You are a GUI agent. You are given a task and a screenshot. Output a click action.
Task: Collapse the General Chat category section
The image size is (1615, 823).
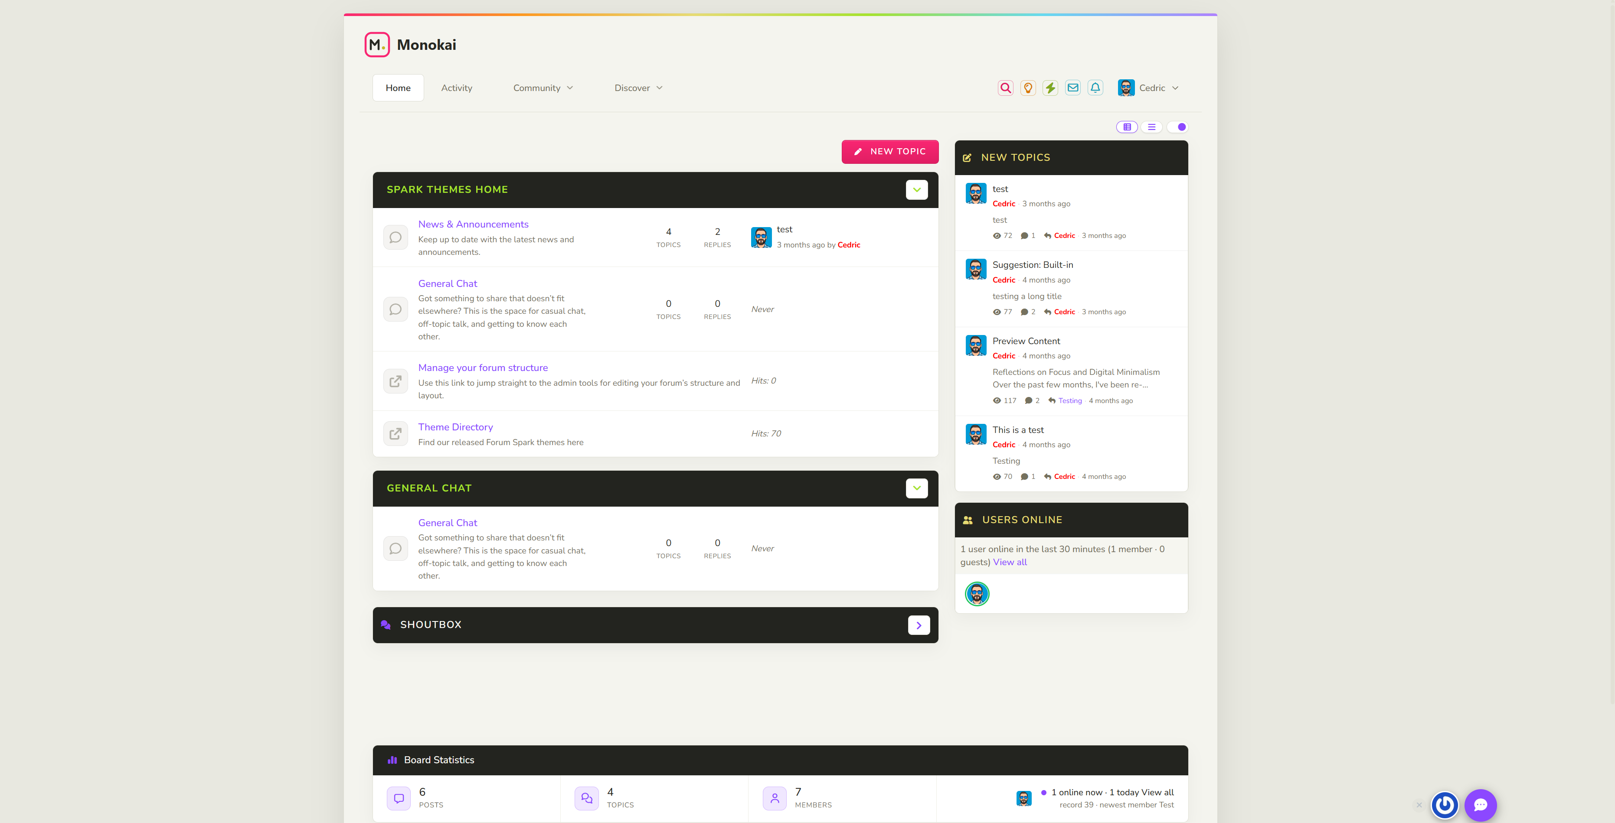(x=917, y=488)
